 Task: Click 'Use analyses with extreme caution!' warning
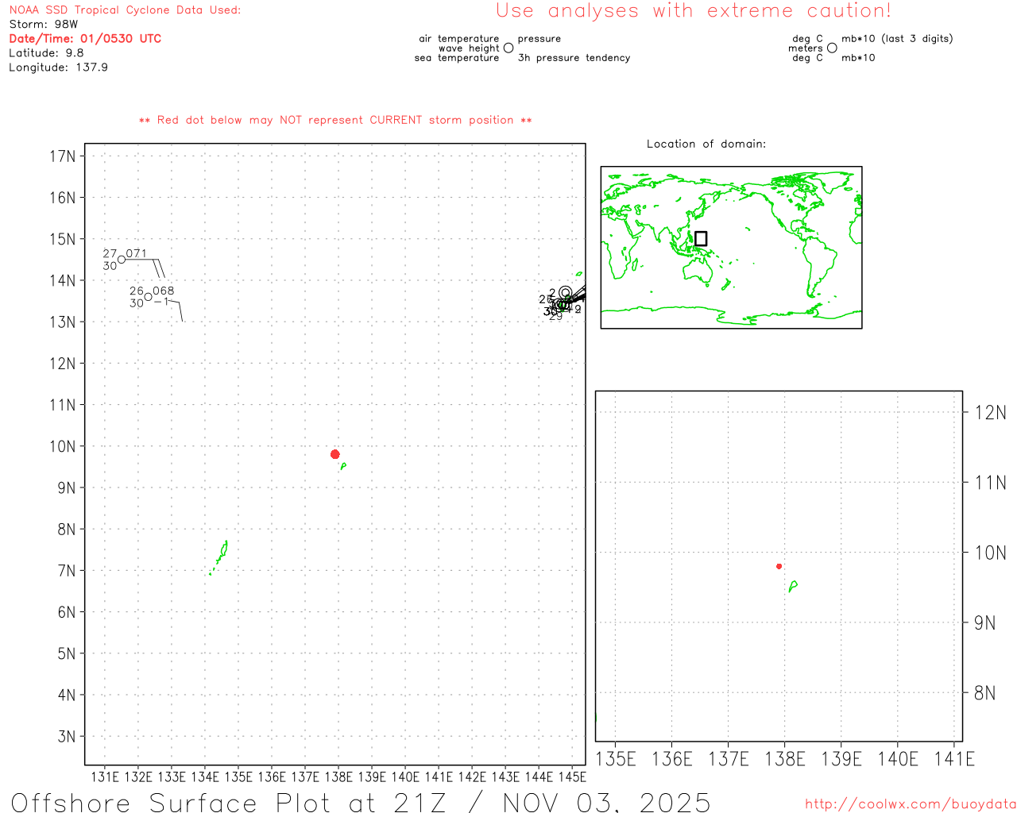(694, 11)
